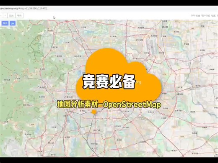Image resolution: width=218 pixels, height=163 pixels.
Task: Open the edit dropdown arrow beside 历史
Action: (5, 15)
